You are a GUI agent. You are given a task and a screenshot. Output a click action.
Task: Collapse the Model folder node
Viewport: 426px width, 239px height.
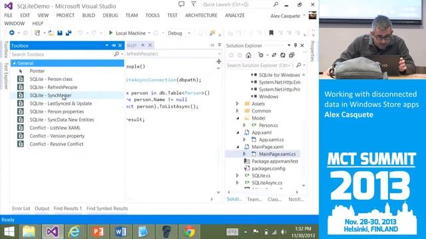(x=238, y=118)
